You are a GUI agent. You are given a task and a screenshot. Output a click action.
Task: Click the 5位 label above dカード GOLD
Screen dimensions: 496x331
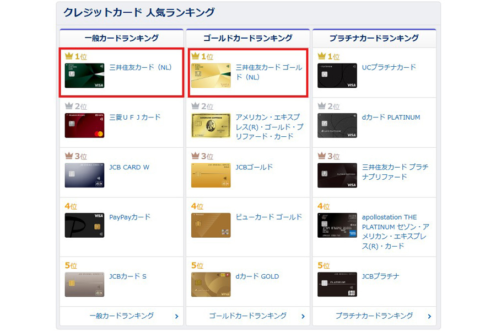(x=197, y=266)
